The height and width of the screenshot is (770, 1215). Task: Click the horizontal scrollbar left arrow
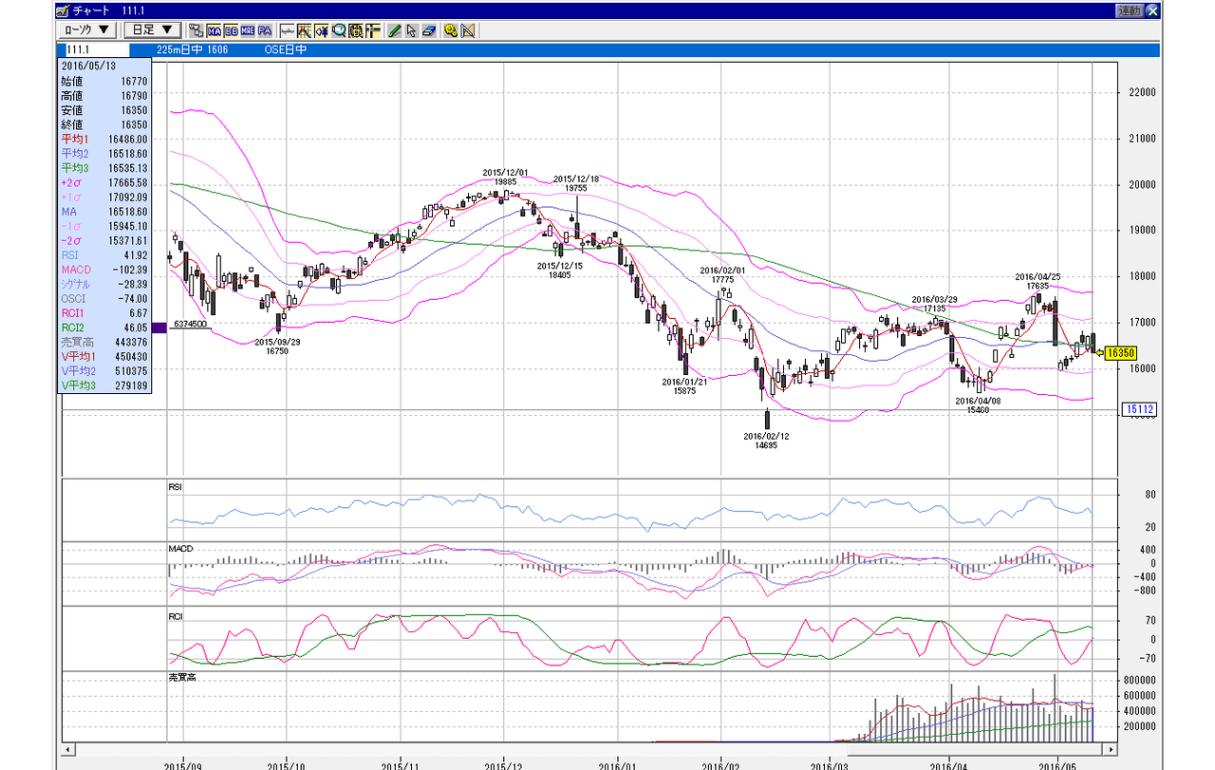click(x=66, y=750)
